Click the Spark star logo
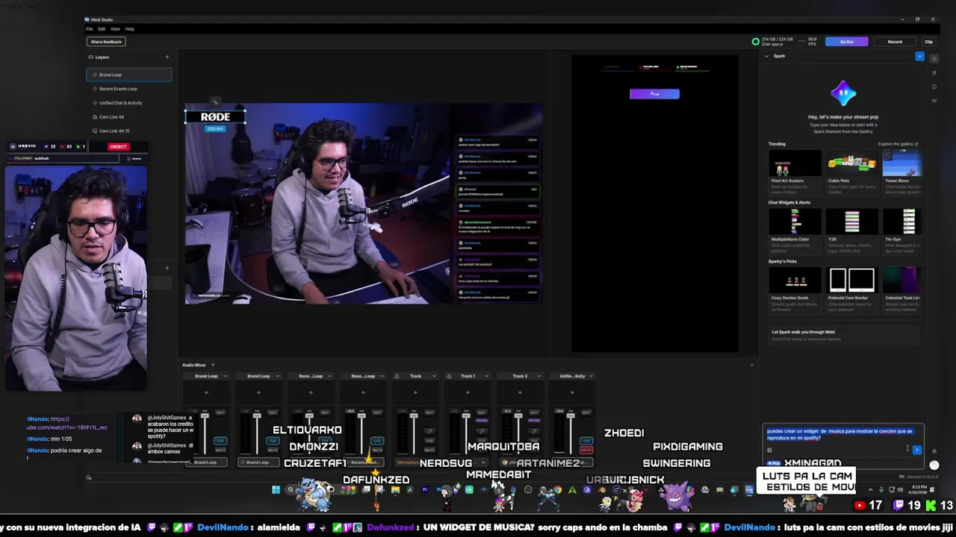The height and width of the screenshot is (537, 956). 842,93
